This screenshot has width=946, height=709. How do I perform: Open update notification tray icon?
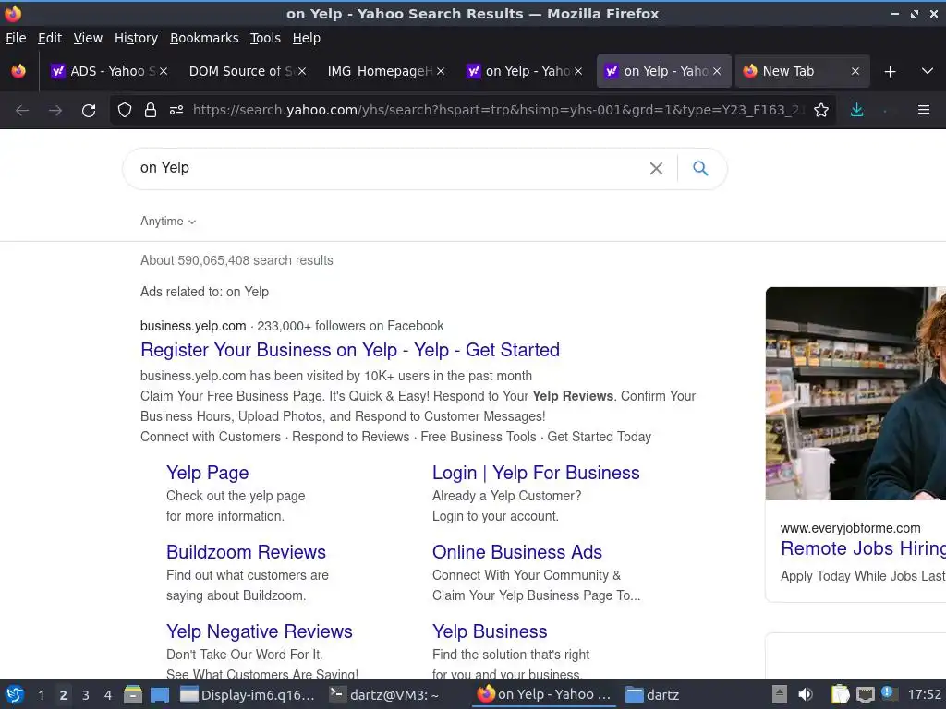pos(888,693)
